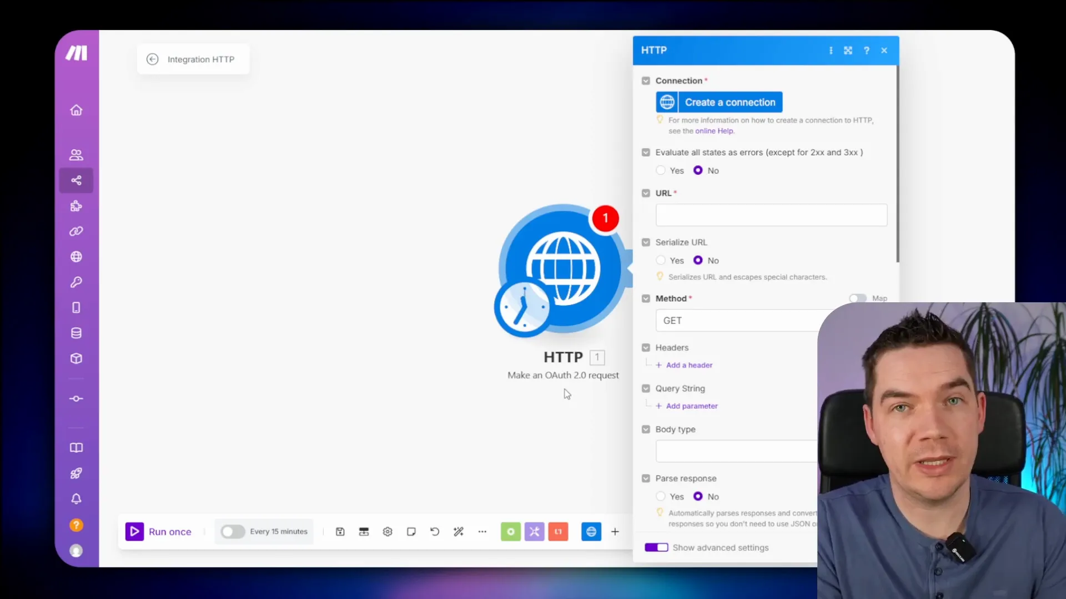This screenshot has width=1066, height=599.
Task: Open the Resource hub book icon
Action: pyautogui.click(x=76, y=448)
